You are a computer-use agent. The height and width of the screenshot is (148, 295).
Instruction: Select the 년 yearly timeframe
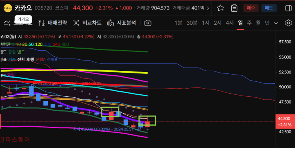tap(268, 23)
